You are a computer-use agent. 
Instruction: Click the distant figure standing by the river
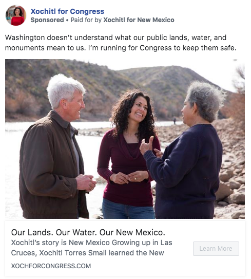[175, 121]
